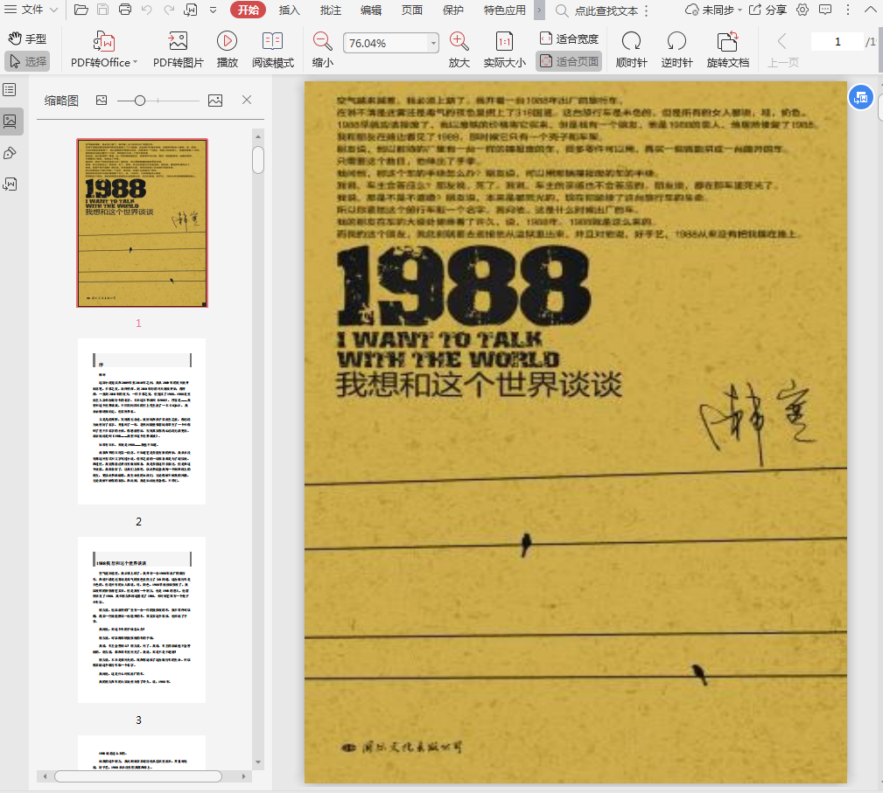Expand the quick access toolbar dropdown

213,10
